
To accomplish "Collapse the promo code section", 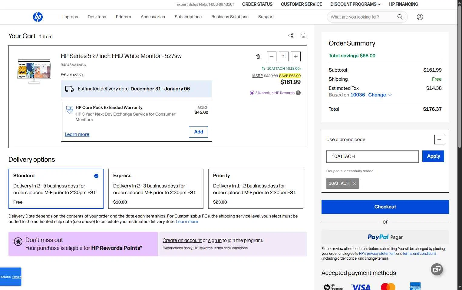I will (439, 140).
